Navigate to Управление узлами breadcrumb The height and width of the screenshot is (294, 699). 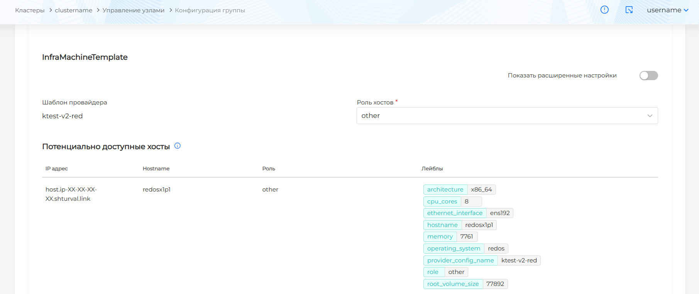(x=133, y=10)
